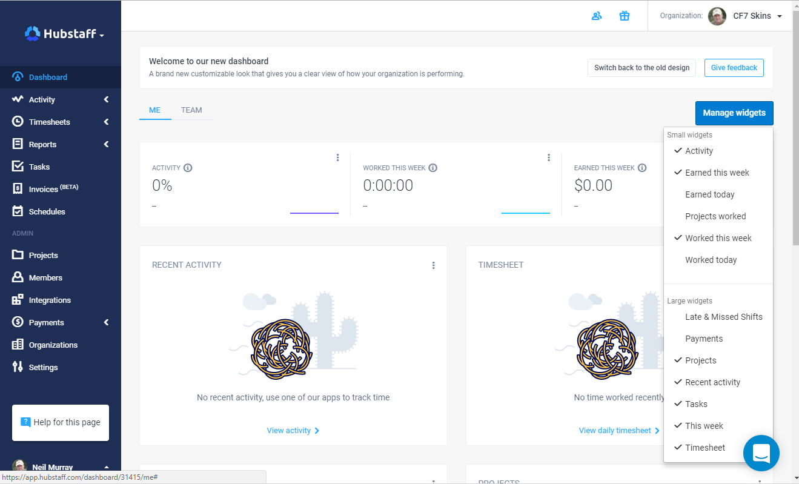Open three-dot menu on Recent Activity widget

433,265
